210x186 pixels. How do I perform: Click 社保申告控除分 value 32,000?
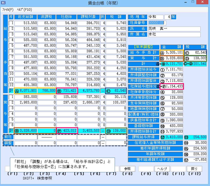[x=172, y=92]
